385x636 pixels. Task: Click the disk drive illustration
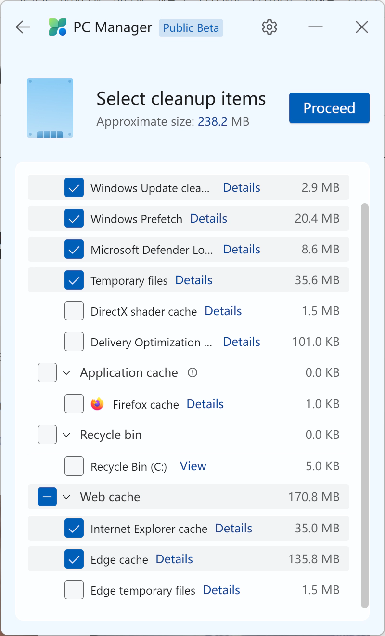tap(50, 108)
